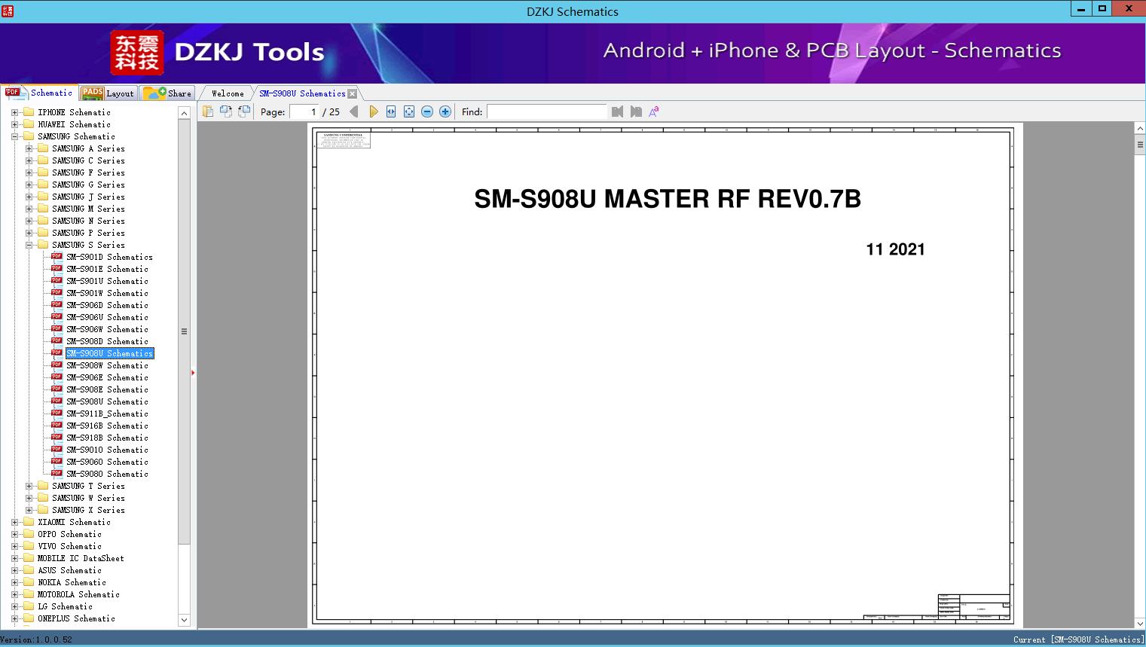
Task: Open SM-S918B Schematic file
Action: pos(107,438)
